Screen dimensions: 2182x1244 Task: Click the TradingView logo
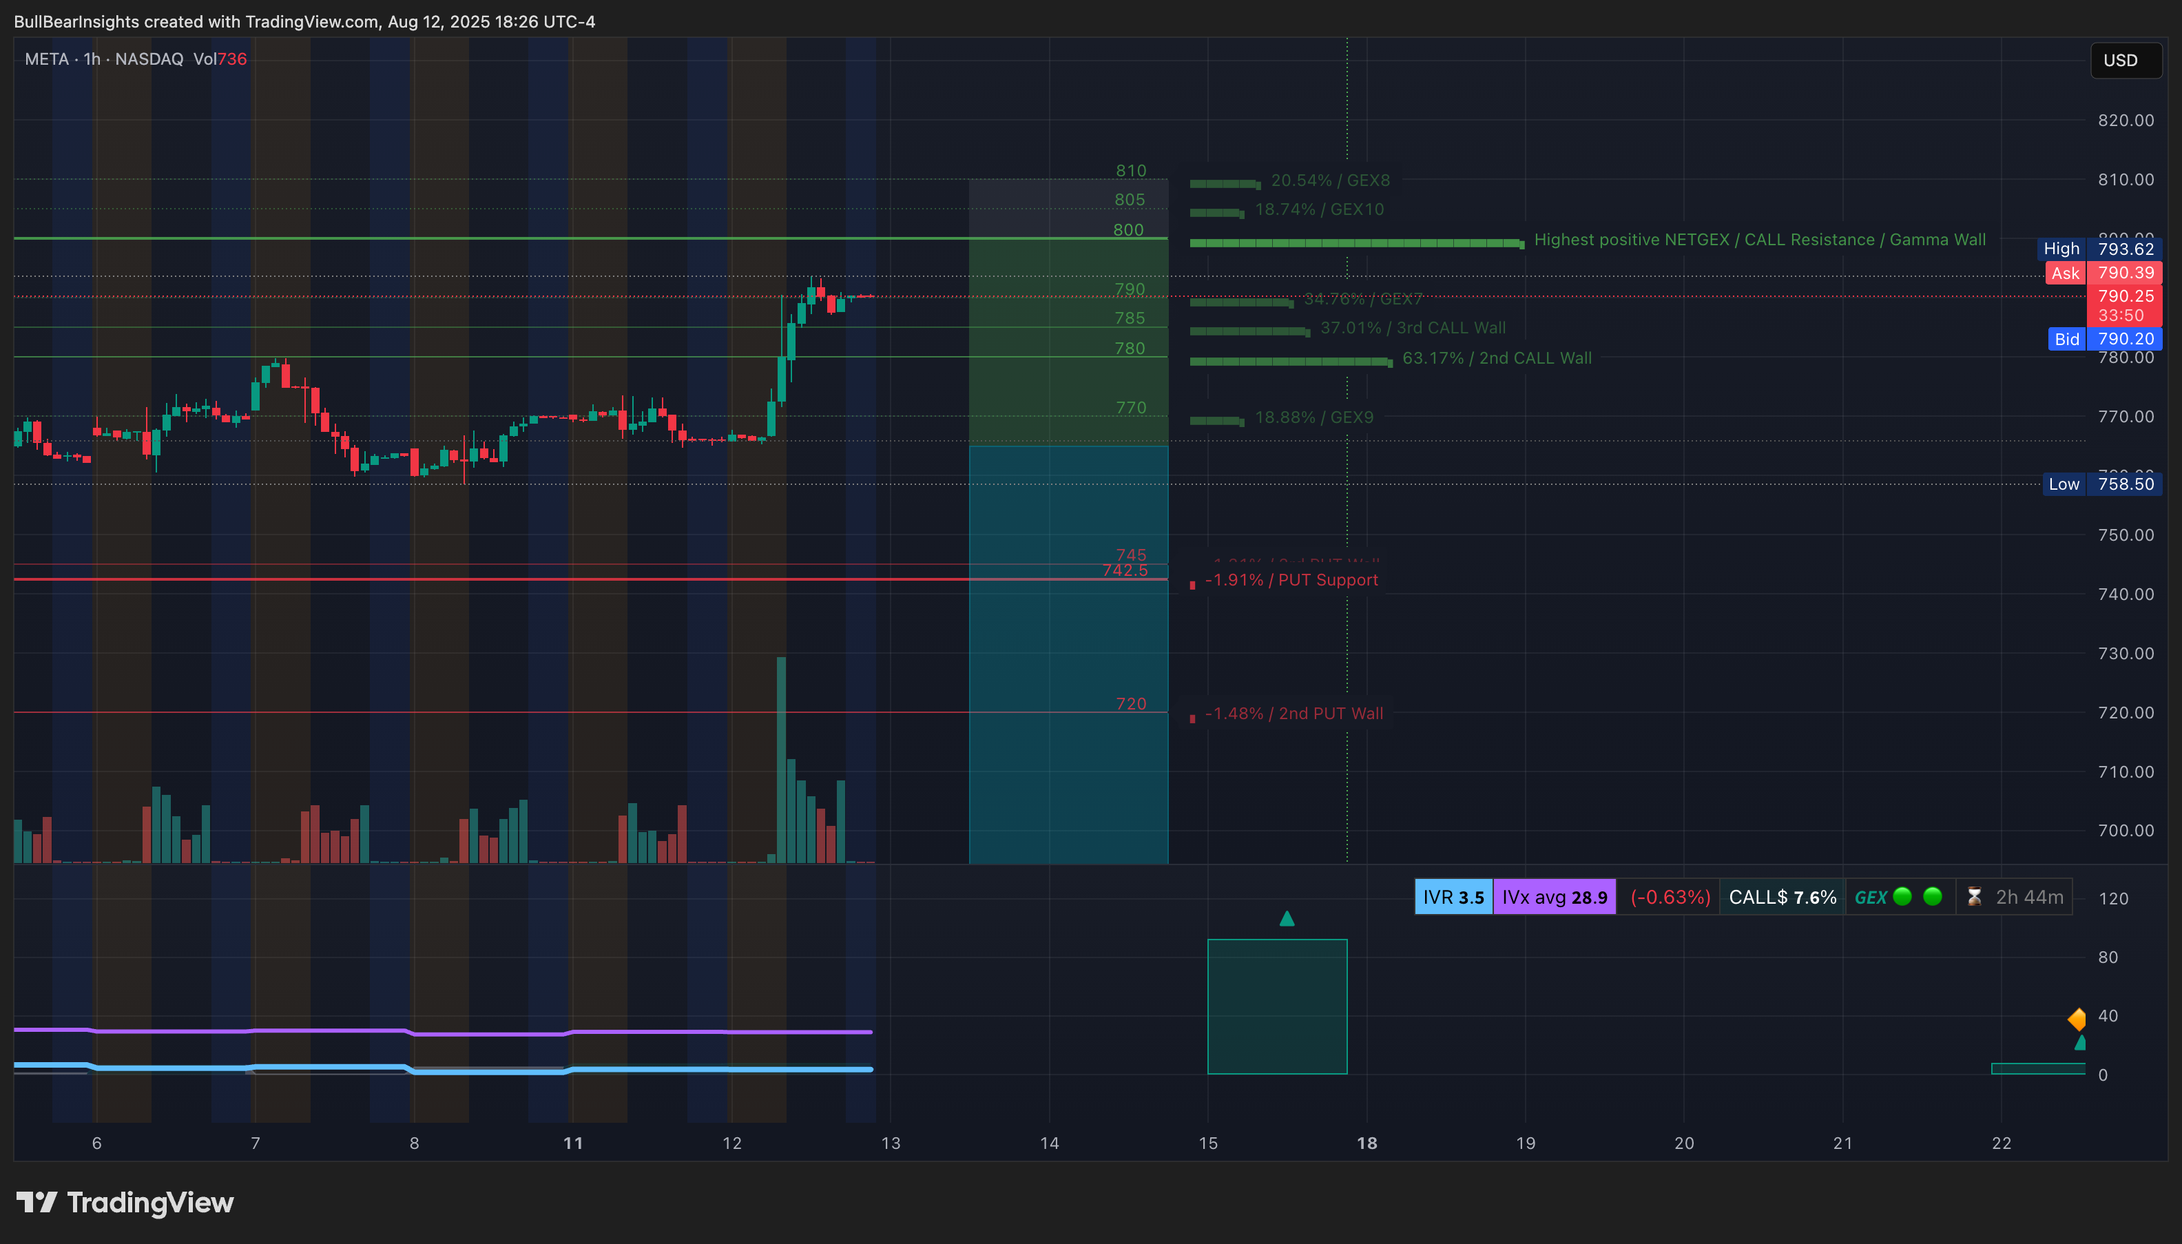125,1202
